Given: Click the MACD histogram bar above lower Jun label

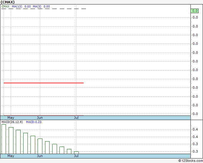Looking at the screenshot, I should coord(40,146).
